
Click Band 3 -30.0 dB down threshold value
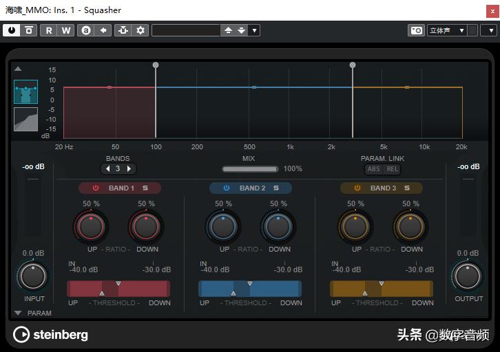pos(419,269)
